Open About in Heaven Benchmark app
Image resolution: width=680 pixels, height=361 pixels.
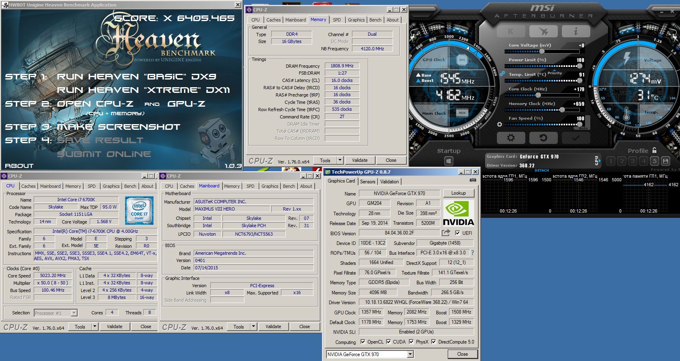click(19, 165)
